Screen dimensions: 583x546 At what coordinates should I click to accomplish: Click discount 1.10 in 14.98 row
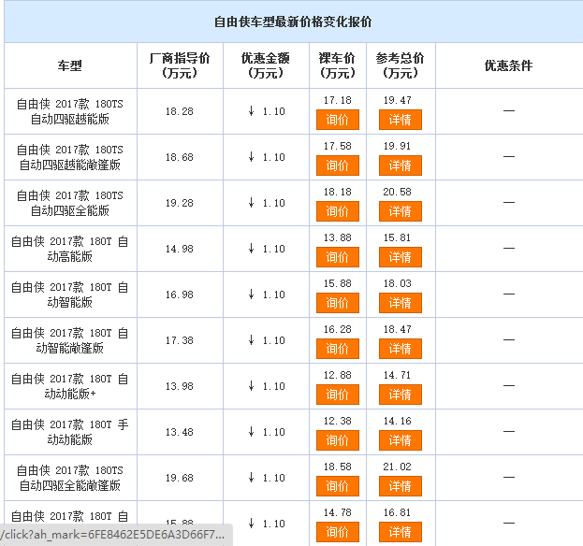[267, 249]
